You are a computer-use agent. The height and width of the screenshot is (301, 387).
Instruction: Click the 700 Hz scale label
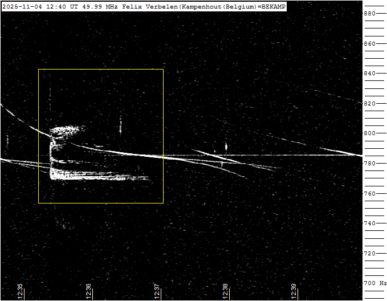(x=374, y=283)
